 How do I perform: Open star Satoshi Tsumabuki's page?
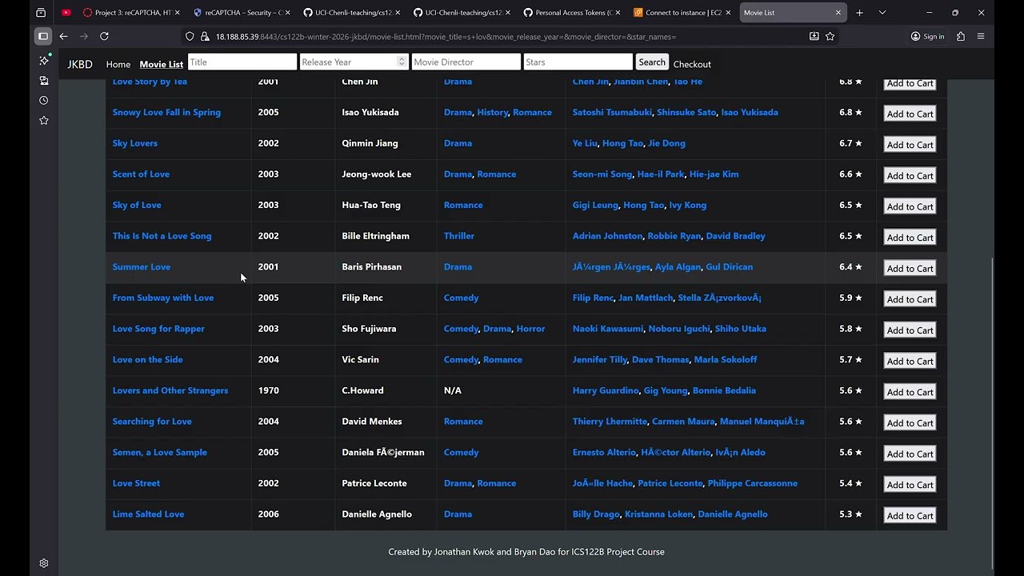(x=612, y=113)
